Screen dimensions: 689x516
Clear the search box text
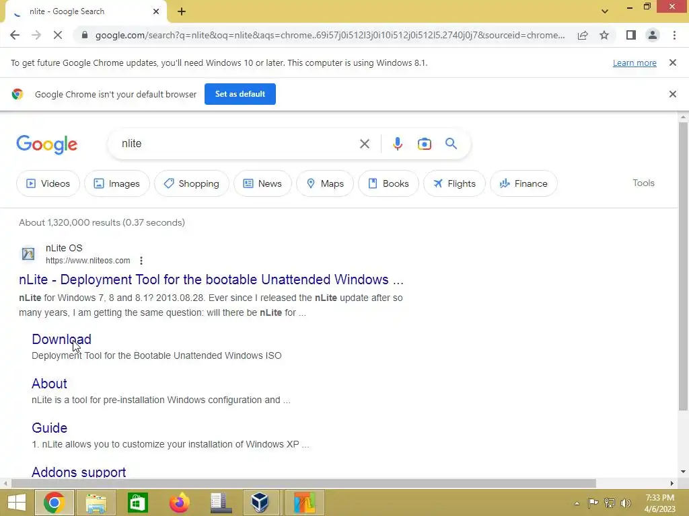364,144
